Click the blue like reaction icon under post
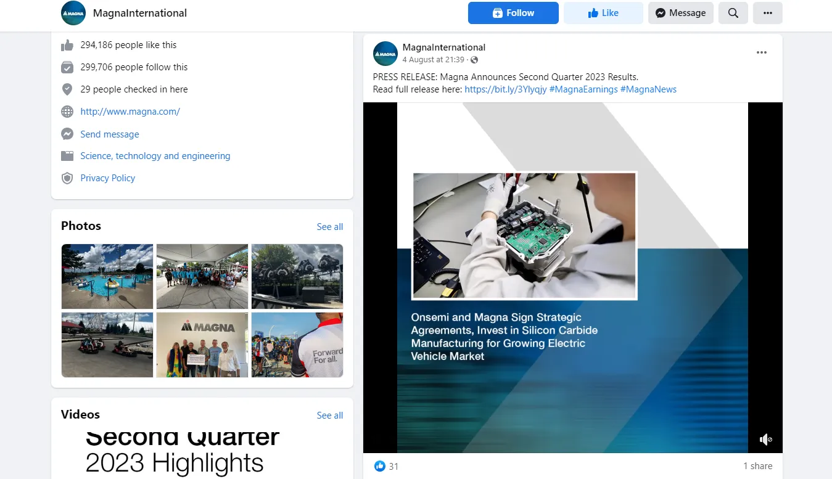 coord(380,466)
